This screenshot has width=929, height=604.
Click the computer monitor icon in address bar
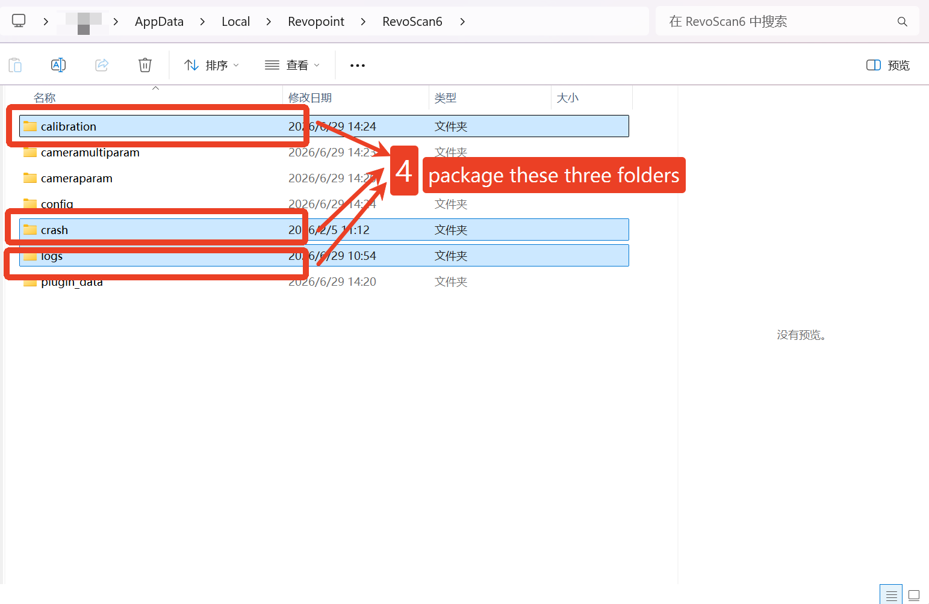click(x=19, y=21)
